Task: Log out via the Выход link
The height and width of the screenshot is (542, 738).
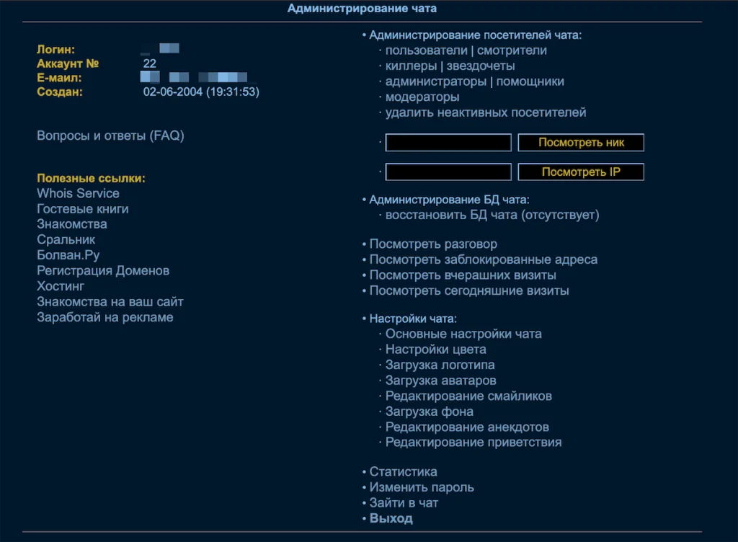Action: click(x=391, y=519)
